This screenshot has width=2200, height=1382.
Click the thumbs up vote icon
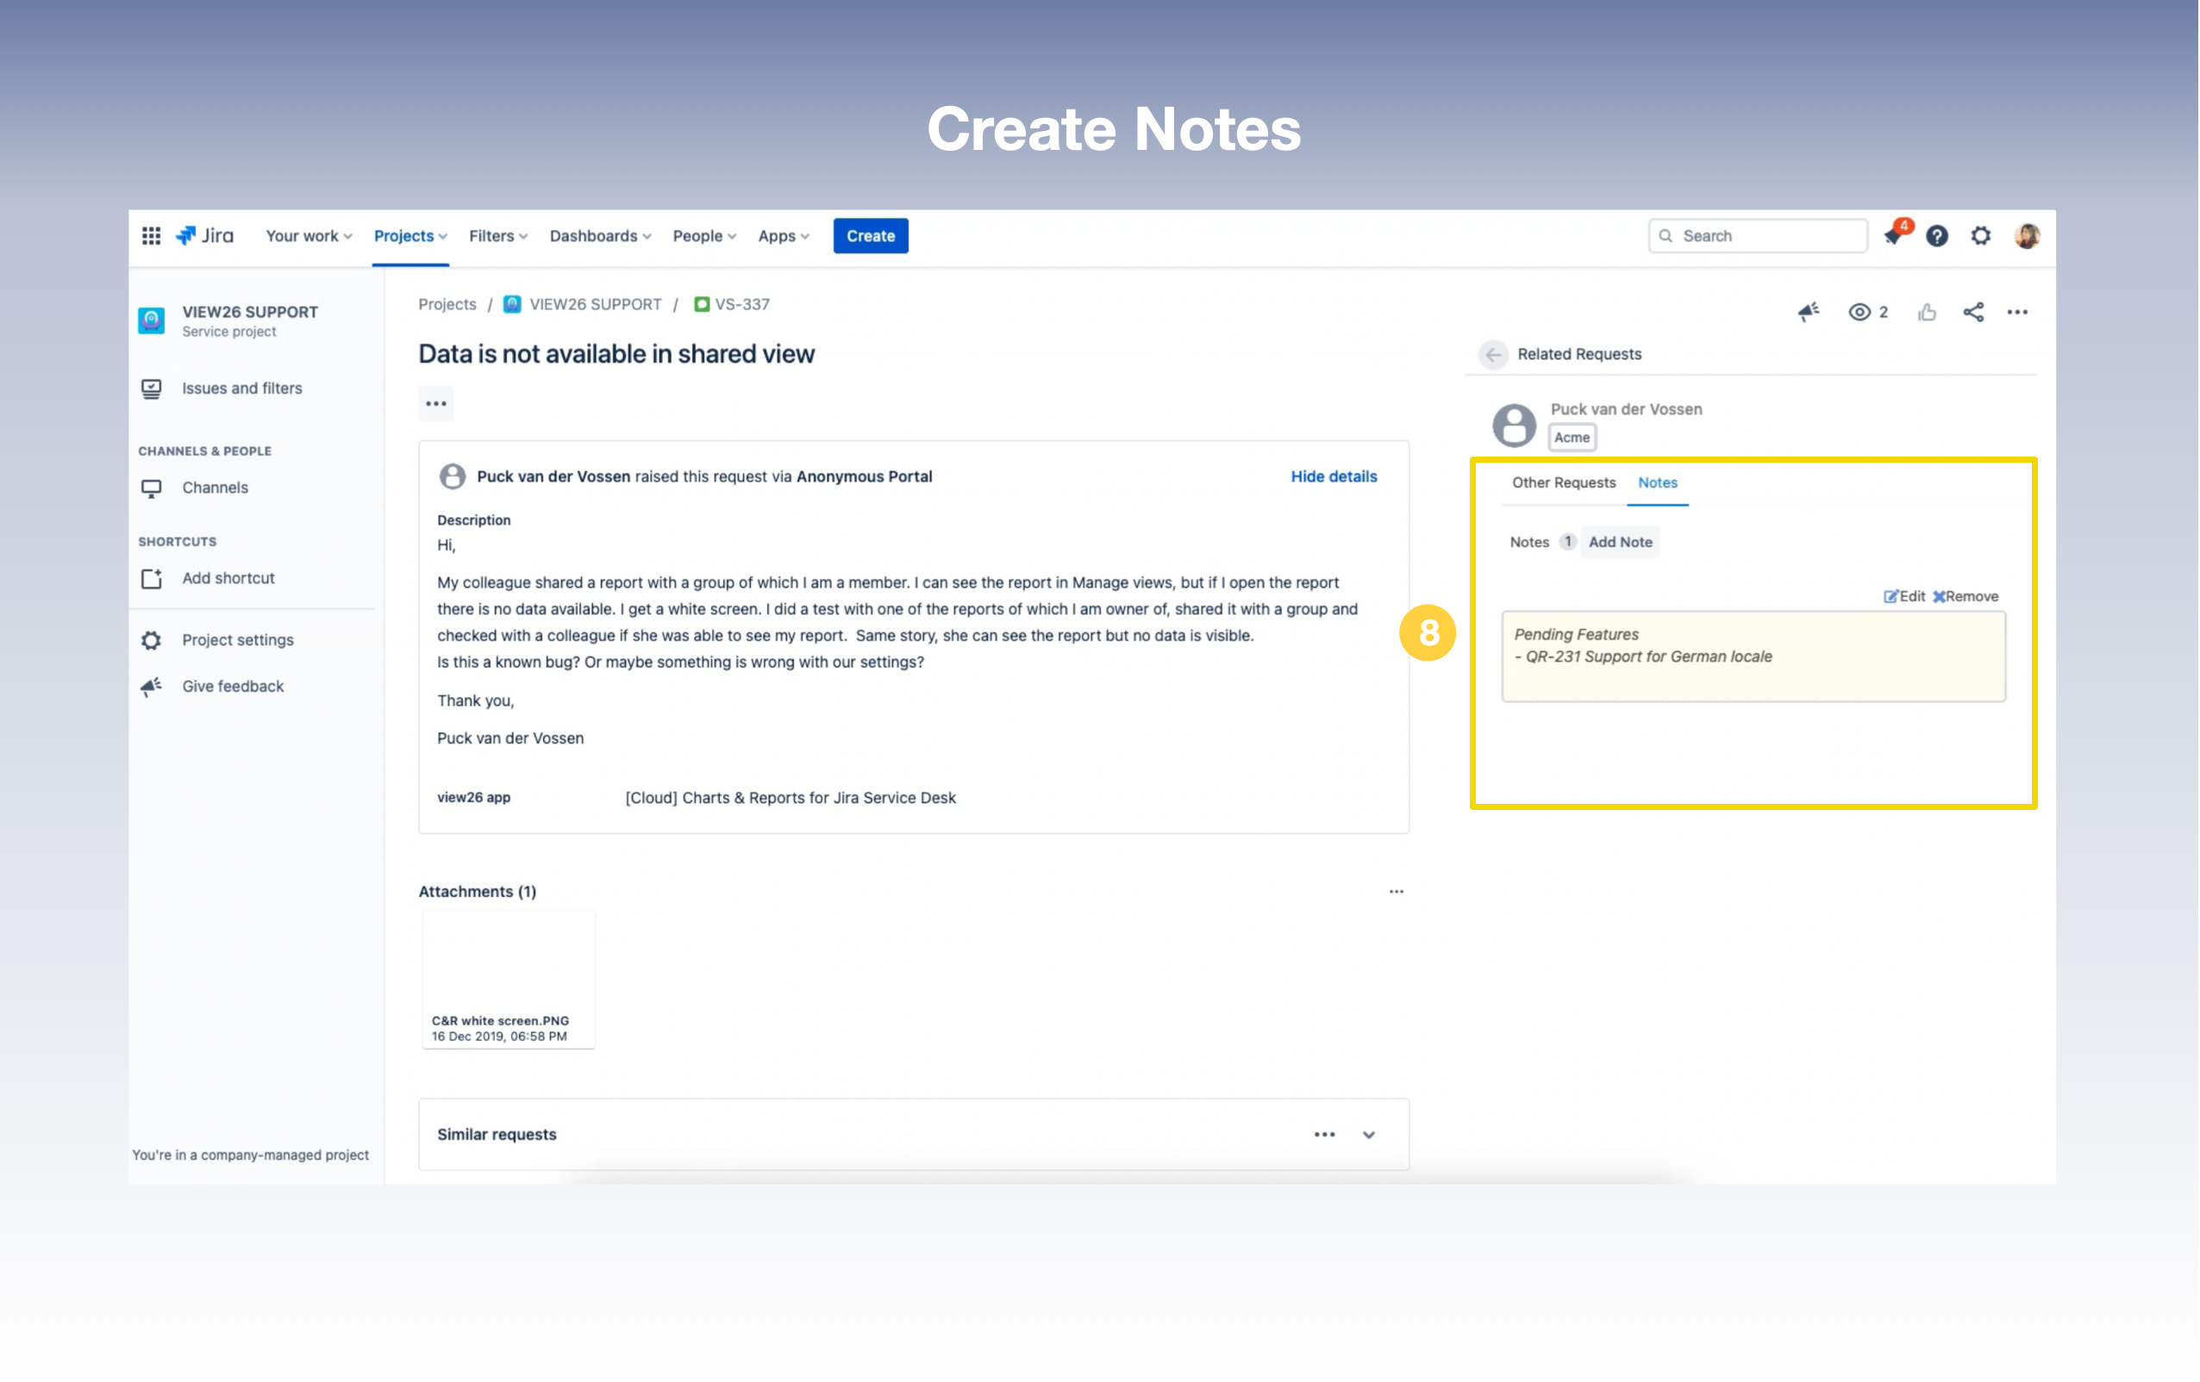pos(1927,313)
